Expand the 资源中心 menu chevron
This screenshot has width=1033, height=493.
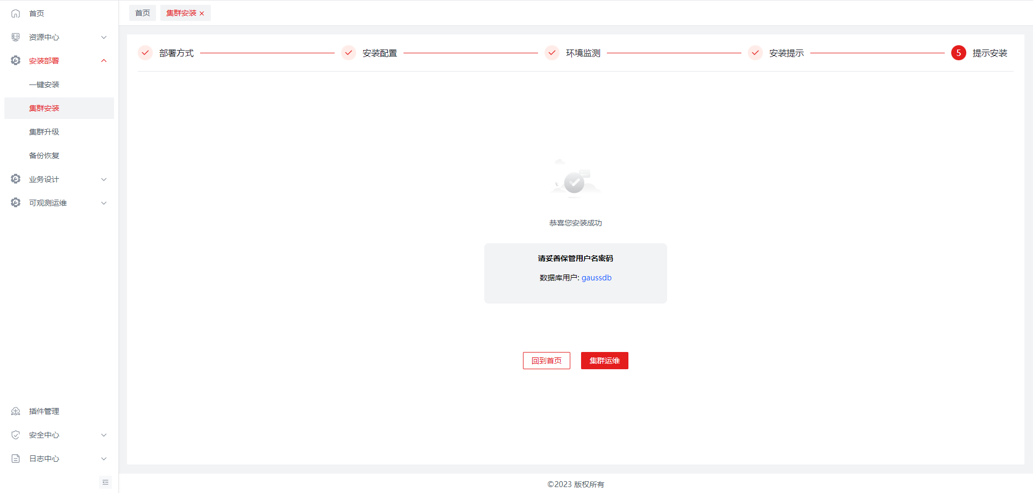104,37
